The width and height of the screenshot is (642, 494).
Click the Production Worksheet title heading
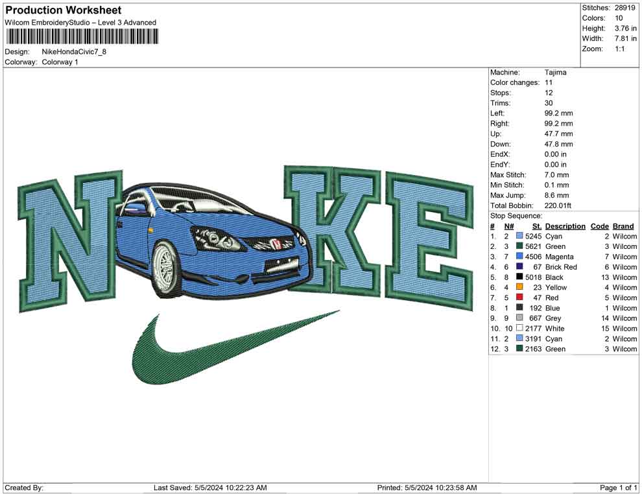64,10
